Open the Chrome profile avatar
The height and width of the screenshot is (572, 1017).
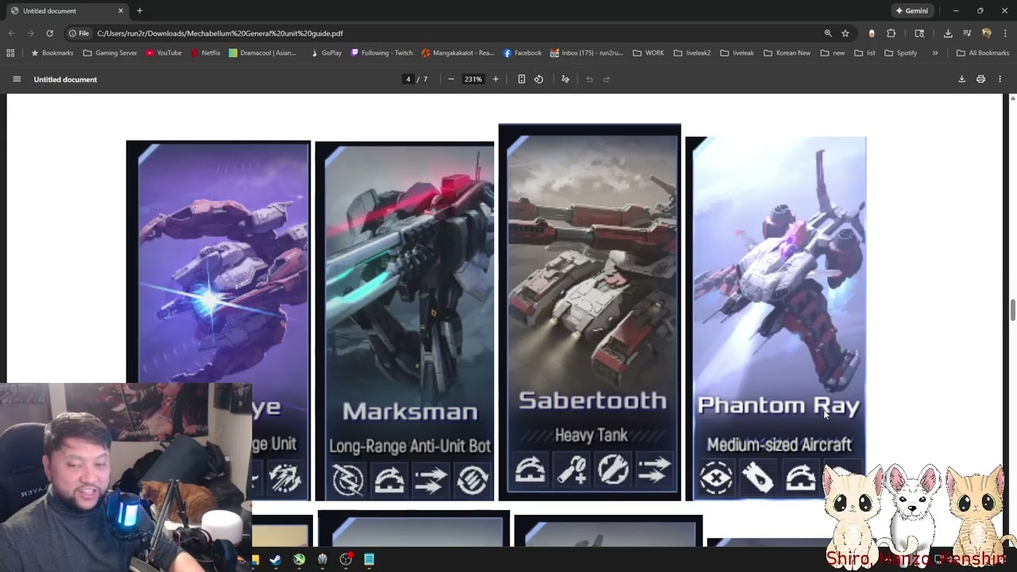(x=987, y=33)
